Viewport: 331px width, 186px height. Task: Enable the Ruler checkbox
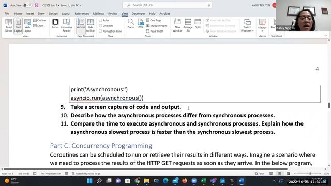[x=100, y=20]
